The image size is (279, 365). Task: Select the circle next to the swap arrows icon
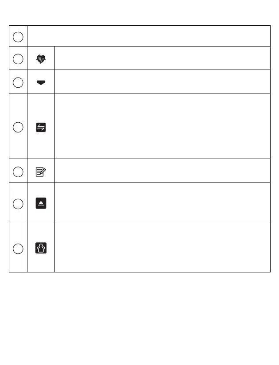point(18,127)
